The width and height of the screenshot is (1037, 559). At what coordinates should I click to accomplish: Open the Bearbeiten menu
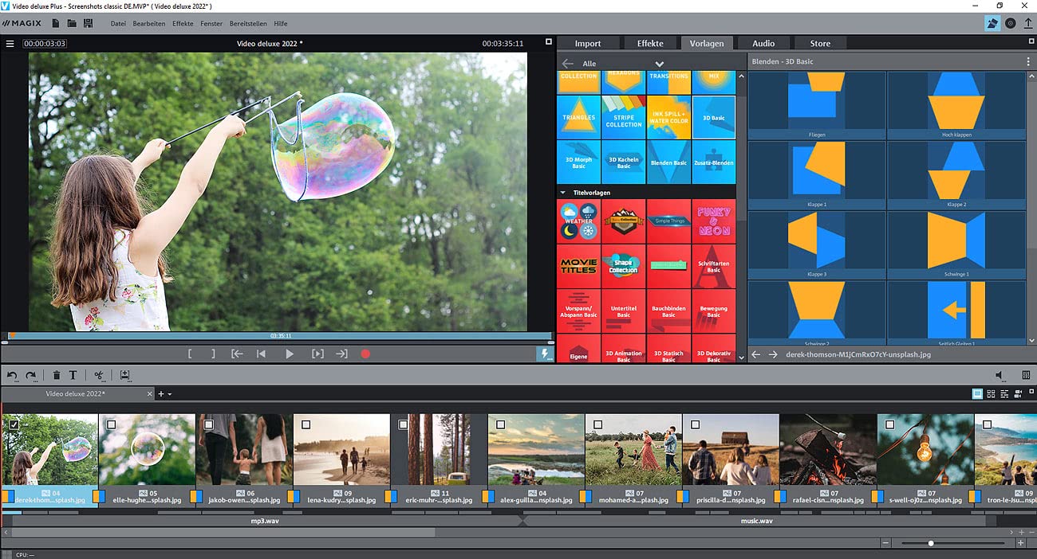coord(149,23)
